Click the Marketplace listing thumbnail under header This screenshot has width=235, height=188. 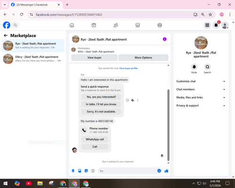pyautogui.click(x=73, y=50)
